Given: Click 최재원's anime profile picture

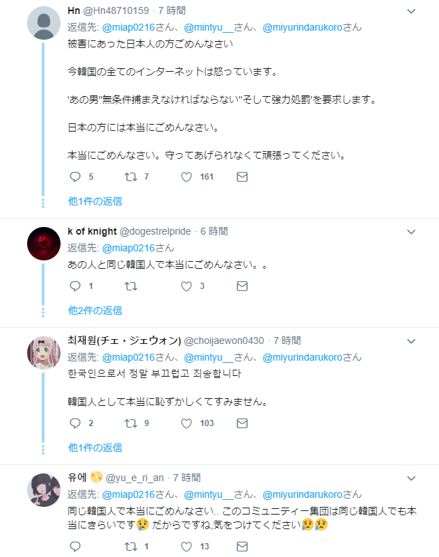Looking at the screenshot, I should coord(43,352).
